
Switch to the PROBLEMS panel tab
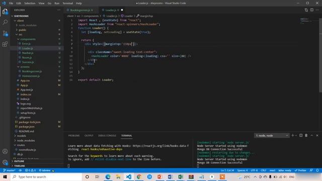click(74, 136)
